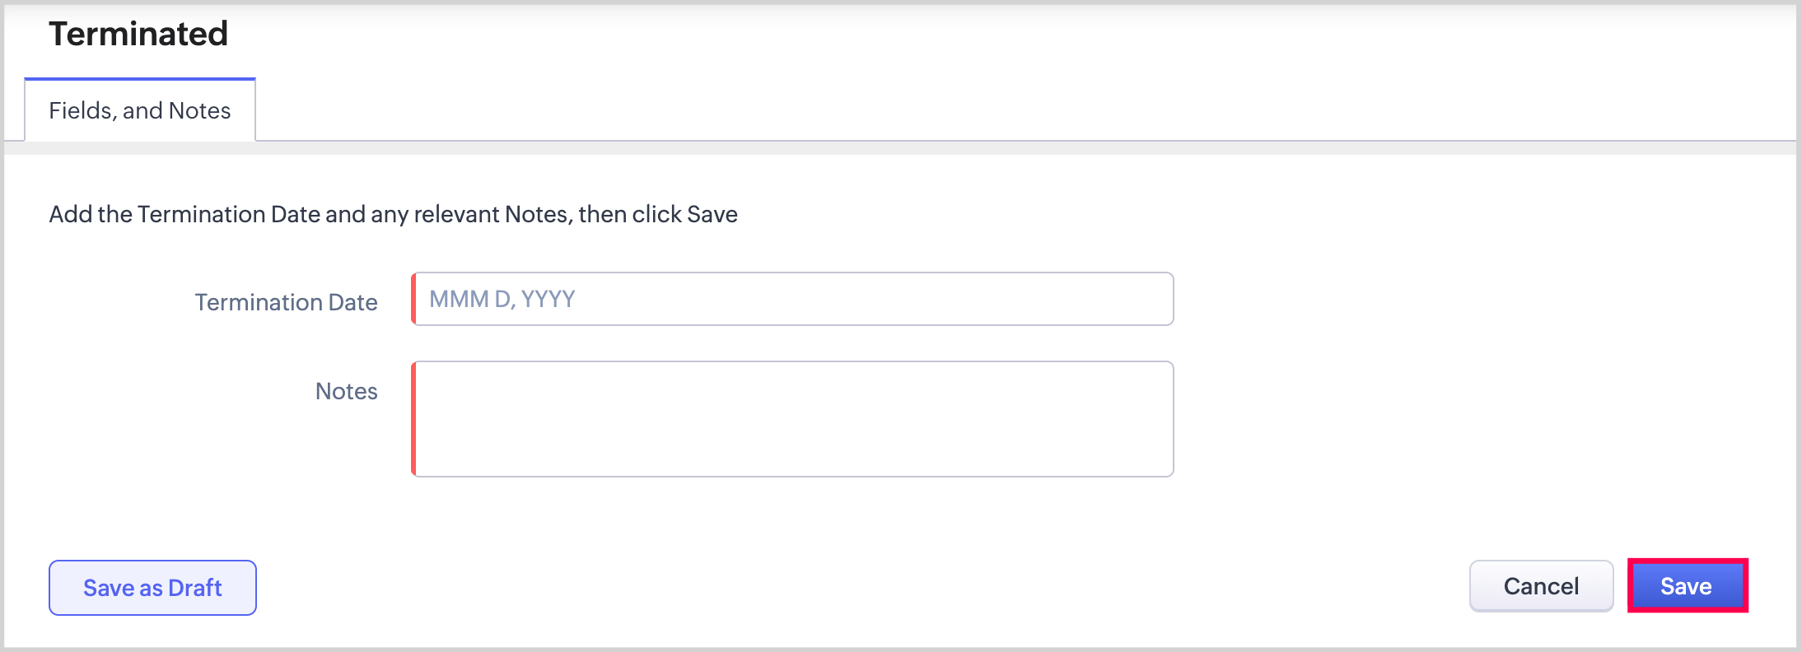
Task: Open the date entry box for termination
Action: click(x=792, y=299)
